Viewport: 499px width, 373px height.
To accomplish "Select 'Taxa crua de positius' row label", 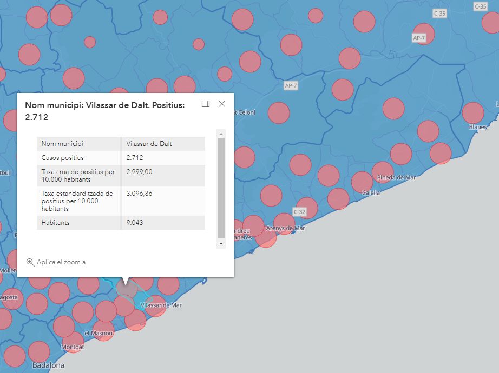I will 78,176.
